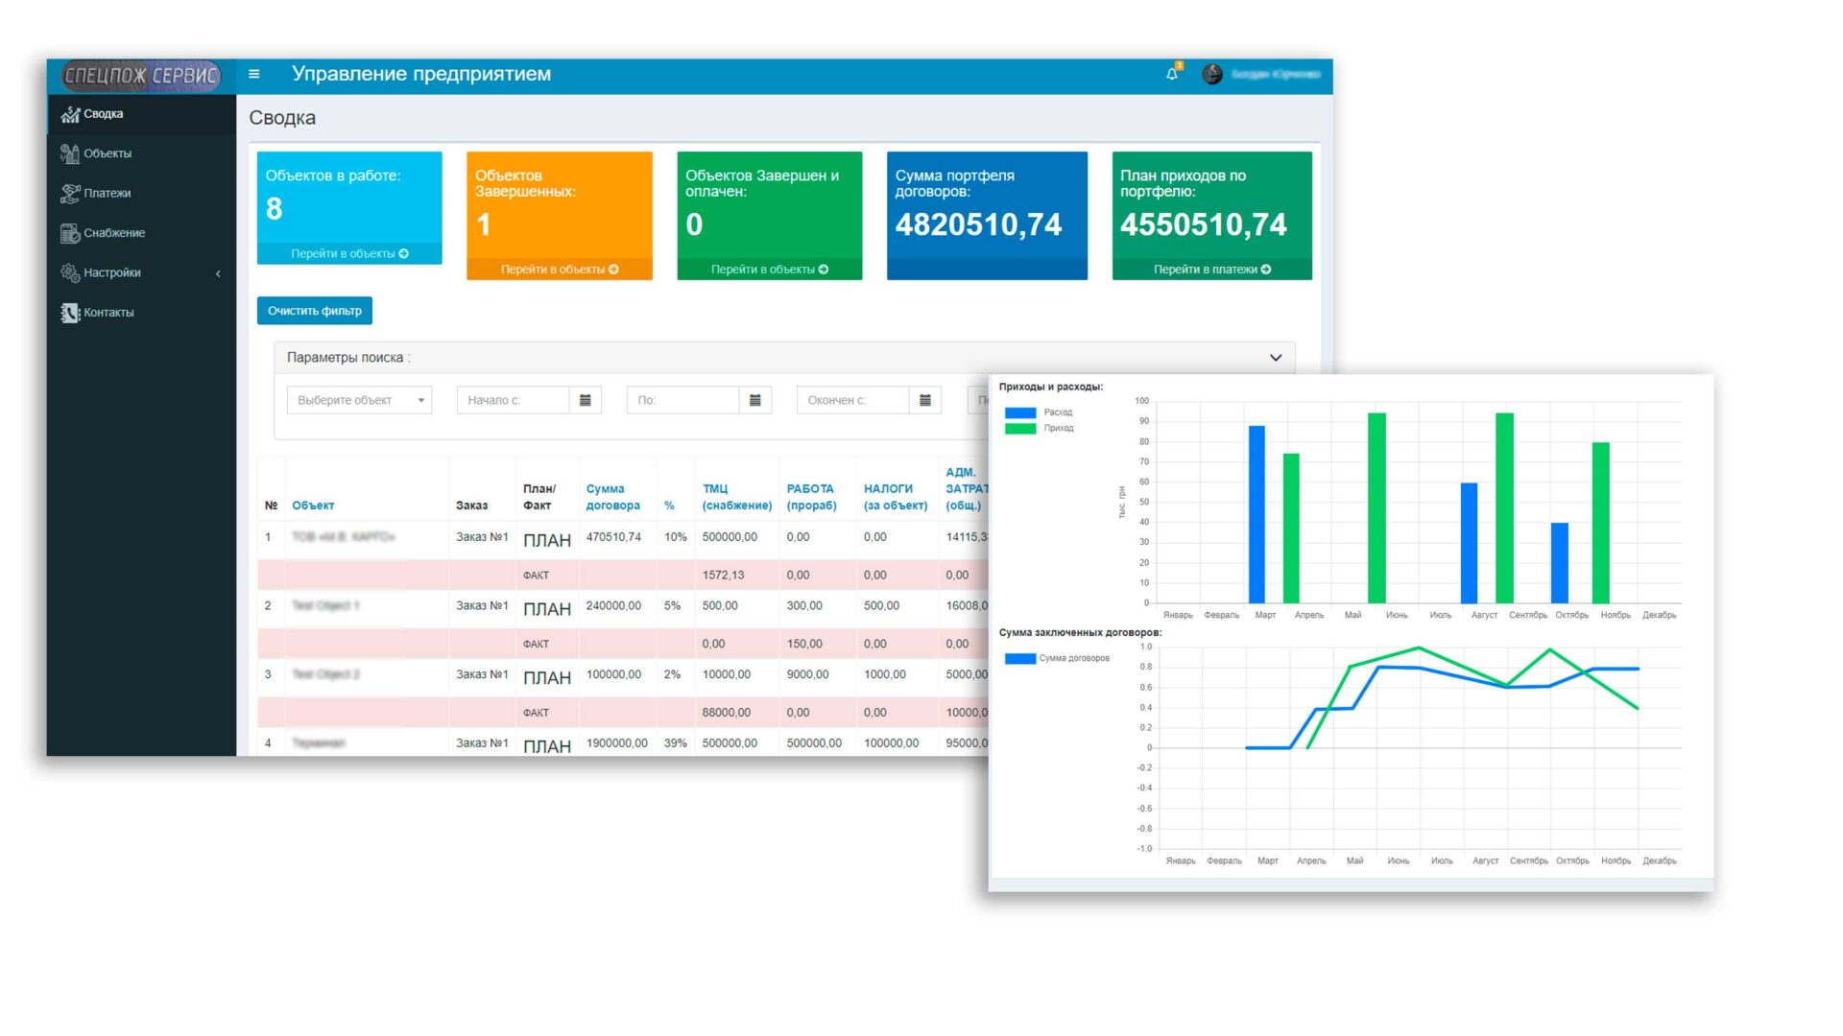The width and height of the screenshot is (1843, 1036).
Task: Click the Платежи sidebar icon
Action: (70, 193)
